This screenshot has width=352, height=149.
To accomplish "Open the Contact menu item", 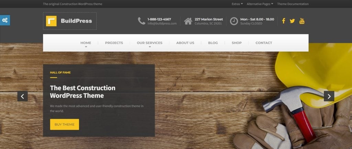I will click(x=264, y=43).
